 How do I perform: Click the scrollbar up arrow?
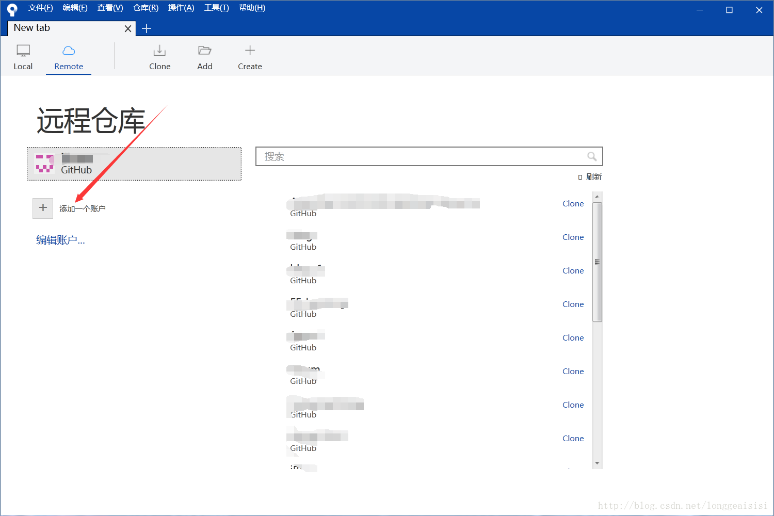[597, 197]
